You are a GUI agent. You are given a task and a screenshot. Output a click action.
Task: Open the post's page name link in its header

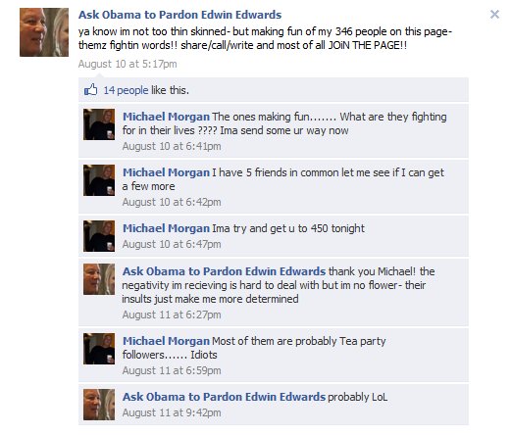[x=179, y=15]
